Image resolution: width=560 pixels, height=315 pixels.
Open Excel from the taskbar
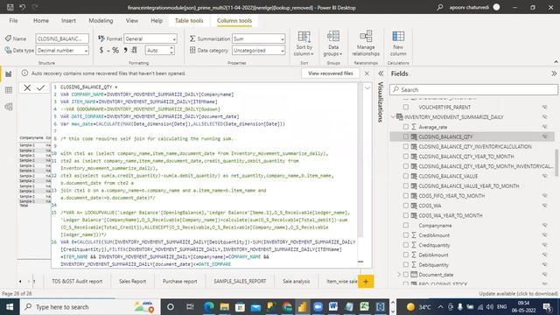click(x=364, y=307)
